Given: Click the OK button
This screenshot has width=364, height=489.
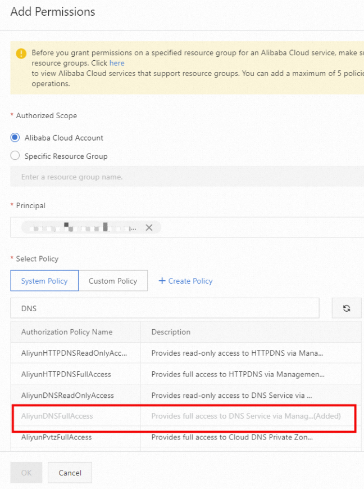Looking at the screenshot, I should tap(26, 473).
